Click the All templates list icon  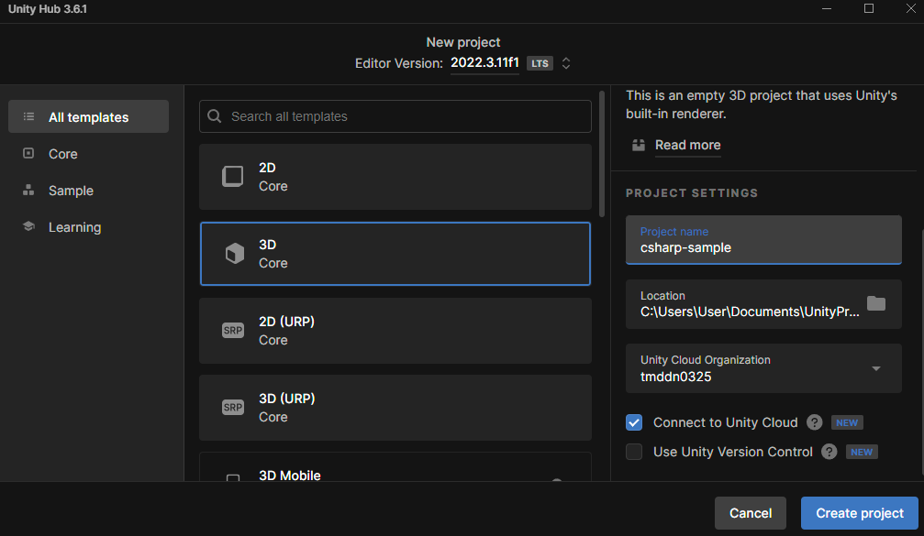point(28,116)
